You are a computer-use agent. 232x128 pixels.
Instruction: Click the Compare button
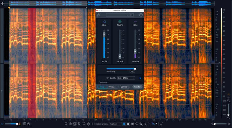[x=124, y=87]
